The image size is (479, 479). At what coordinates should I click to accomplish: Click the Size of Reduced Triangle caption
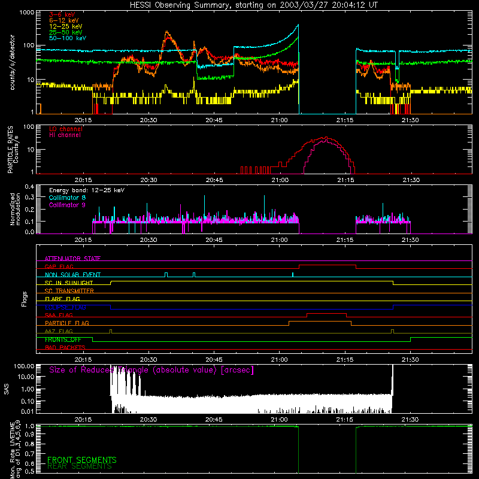[151, 370]
